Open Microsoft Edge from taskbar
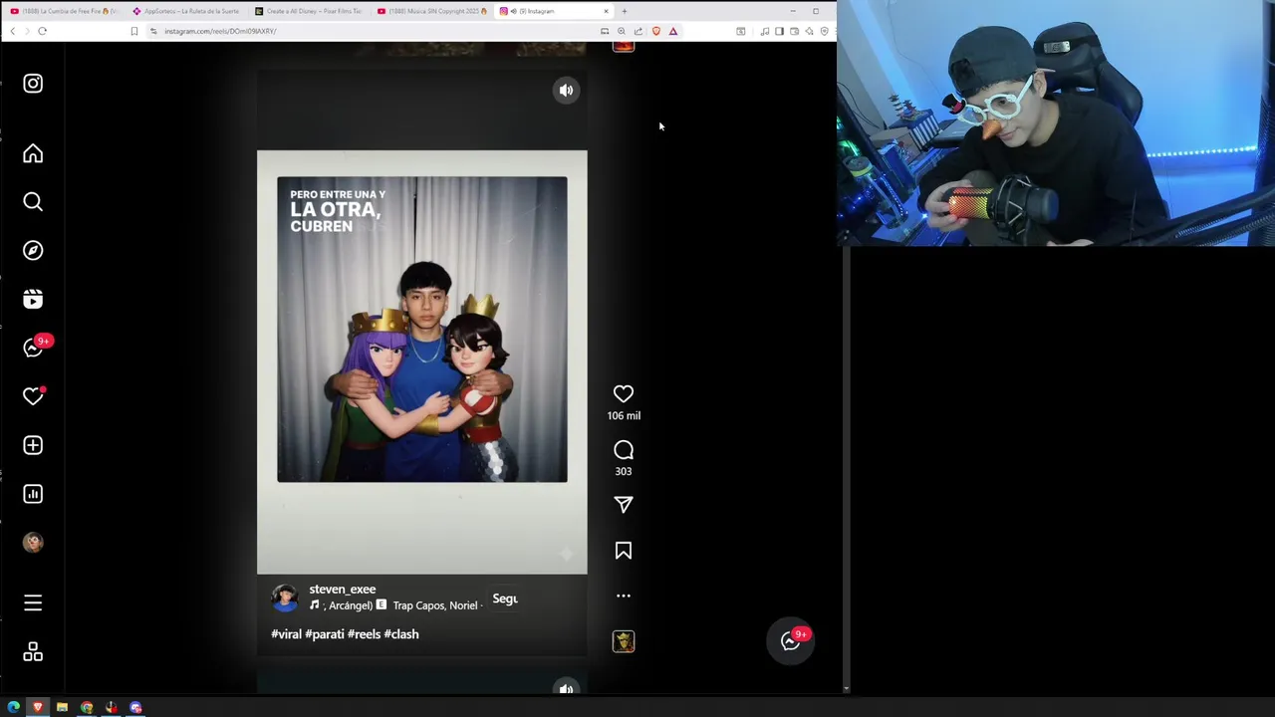This screenshot has height=717, width=1275. pyautogui.click(x=14, y=707)
